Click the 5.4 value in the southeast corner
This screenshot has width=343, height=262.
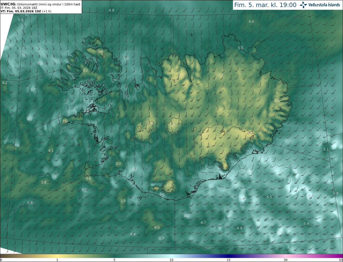(x=306, y=223)
